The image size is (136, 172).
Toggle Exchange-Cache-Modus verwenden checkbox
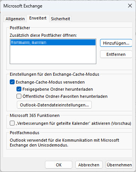12,82
